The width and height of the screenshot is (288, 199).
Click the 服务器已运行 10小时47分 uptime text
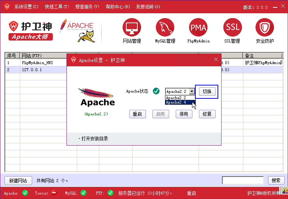tap(145, 193)
